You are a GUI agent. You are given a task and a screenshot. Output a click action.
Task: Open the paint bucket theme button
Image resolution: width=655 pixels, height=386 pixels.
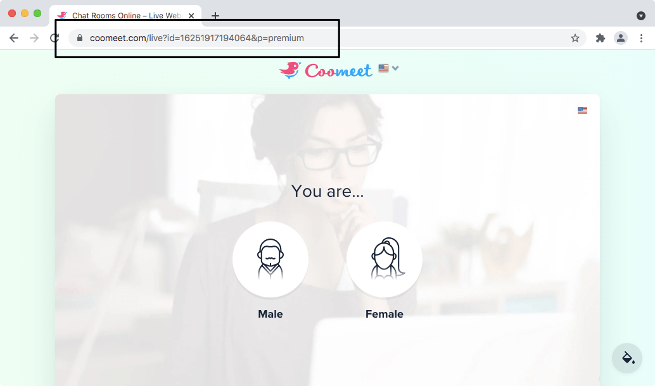click(x=627, y=358)
